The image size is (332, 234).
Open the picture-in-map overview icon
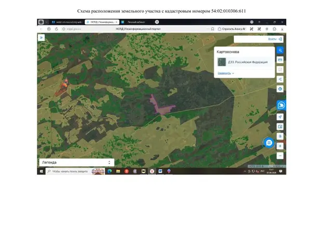point(280,127)
